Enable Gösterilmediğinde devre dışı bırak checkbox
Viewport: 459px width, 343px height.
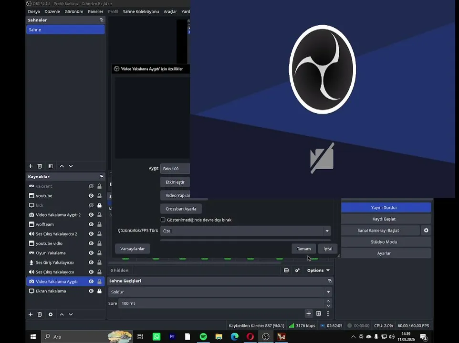point(163,220)
